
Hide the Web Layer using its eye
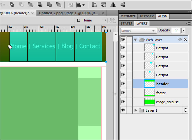(123, 40)
